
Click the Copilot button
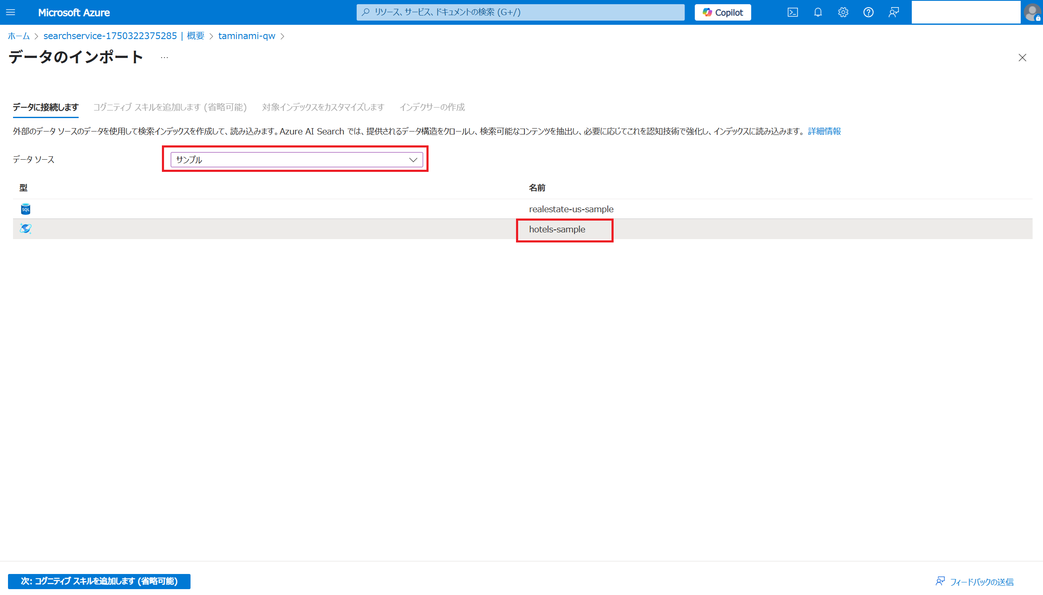tap(723, 12)
